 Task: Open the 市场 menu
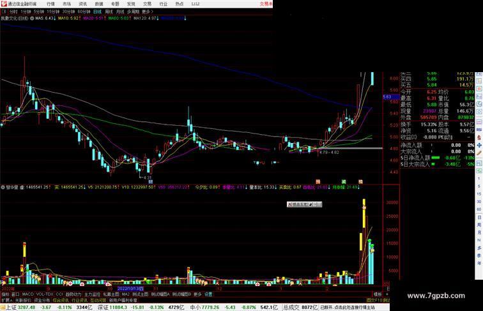pos(66,4)
